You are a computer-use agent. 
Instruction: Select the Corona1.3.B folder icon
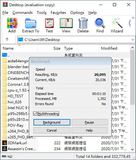[5, 85]
